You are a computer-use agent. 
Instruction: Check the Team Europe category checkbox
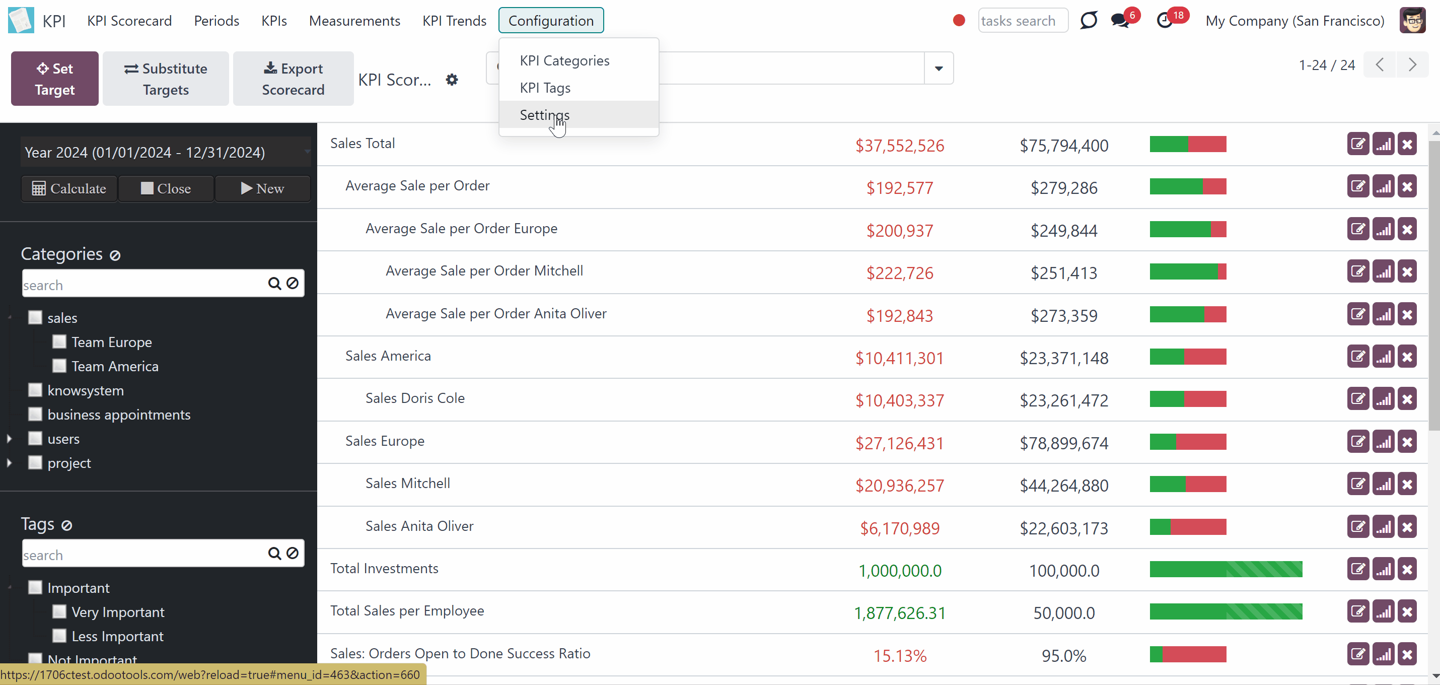tap(59, 341)
